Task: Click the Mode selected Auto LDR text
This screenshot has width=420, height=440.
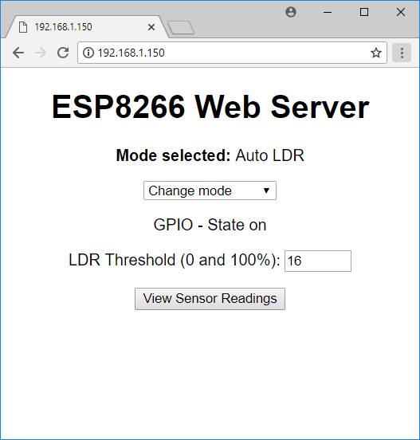Action: click(210, 155)
